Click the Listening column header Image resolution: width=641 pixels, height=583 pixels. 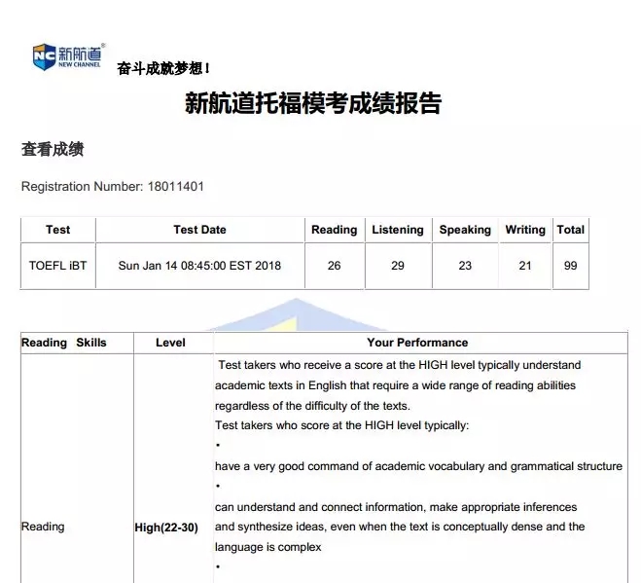point(398,230)
